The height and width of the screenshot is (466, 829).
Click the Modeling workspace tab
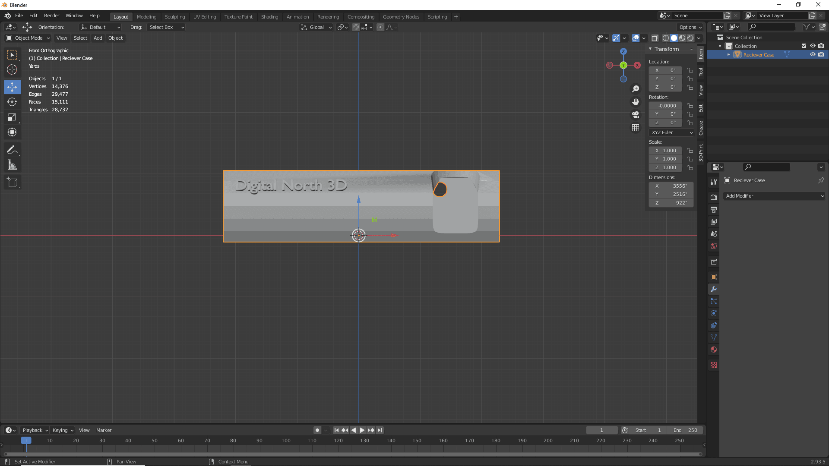tap(146, 16)
